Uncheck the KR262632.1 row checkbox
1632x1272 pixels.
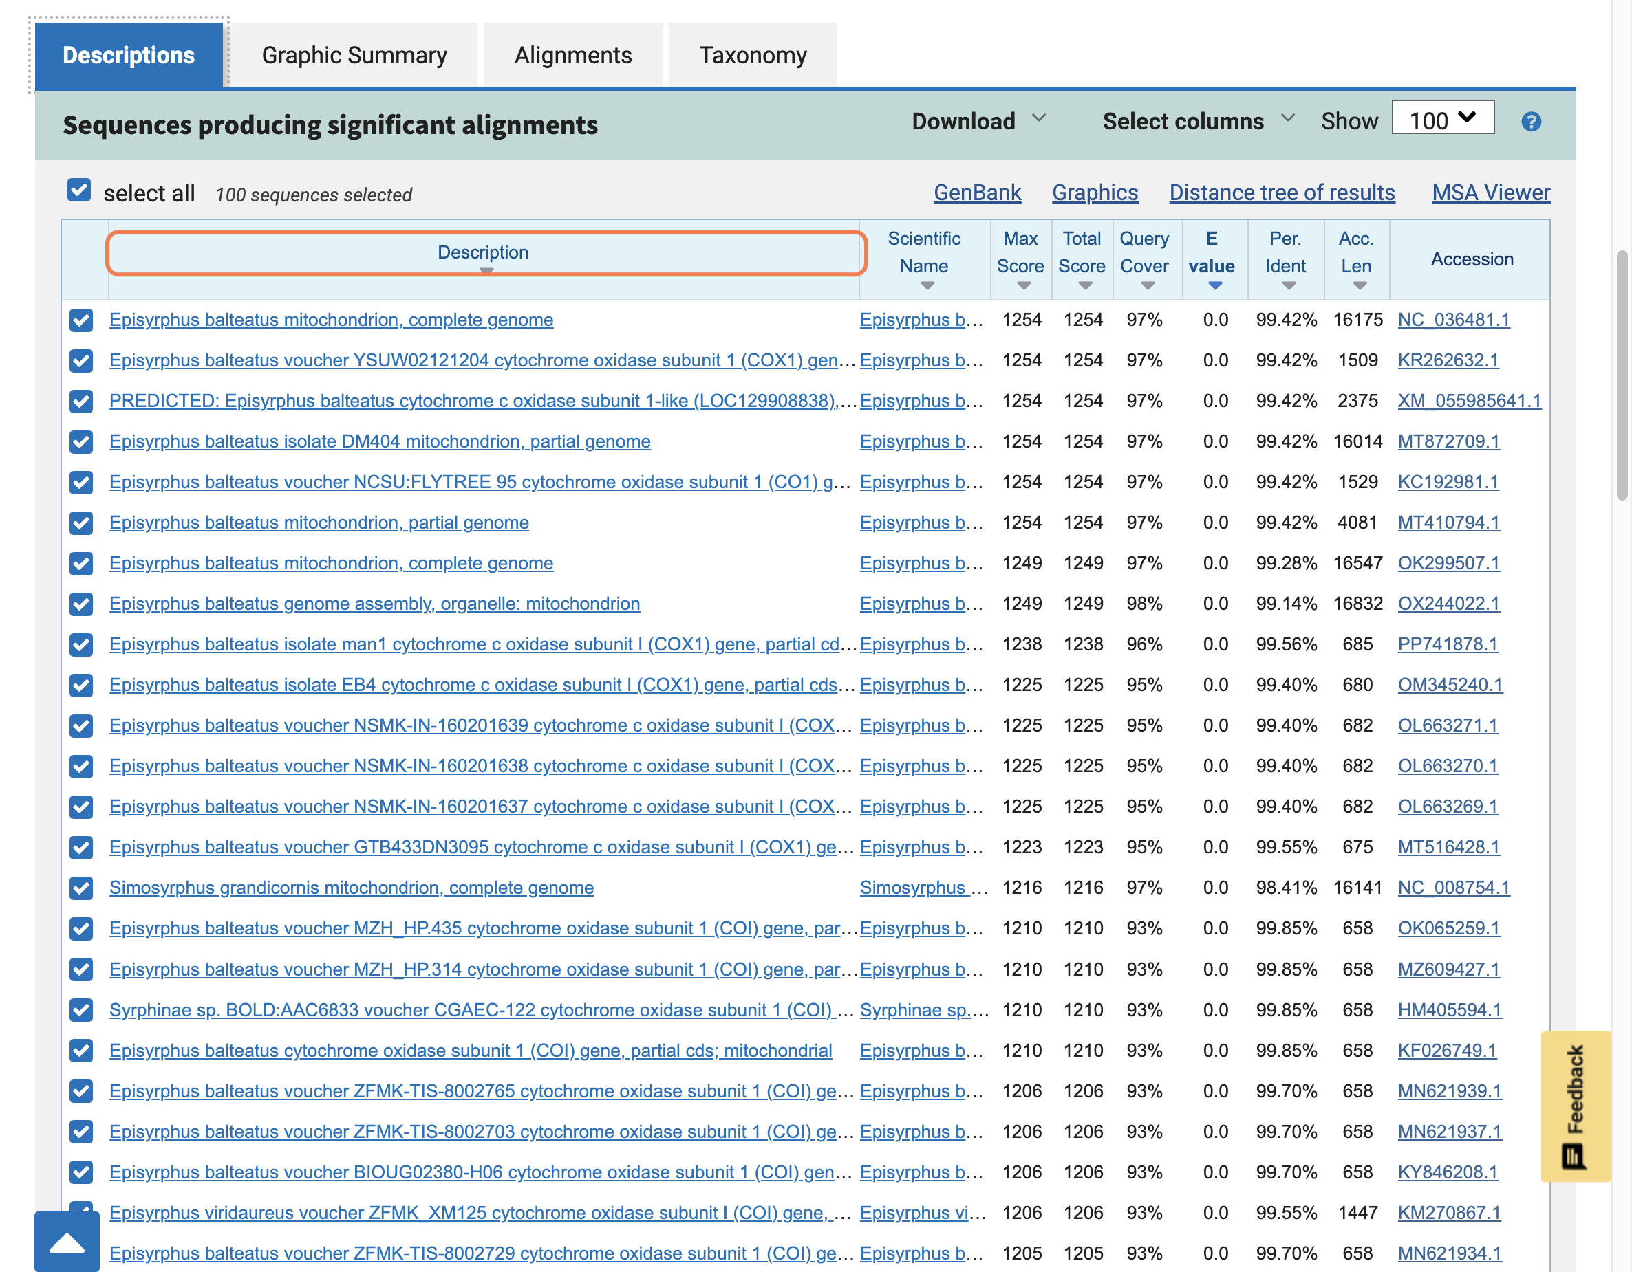click(80, 361)
